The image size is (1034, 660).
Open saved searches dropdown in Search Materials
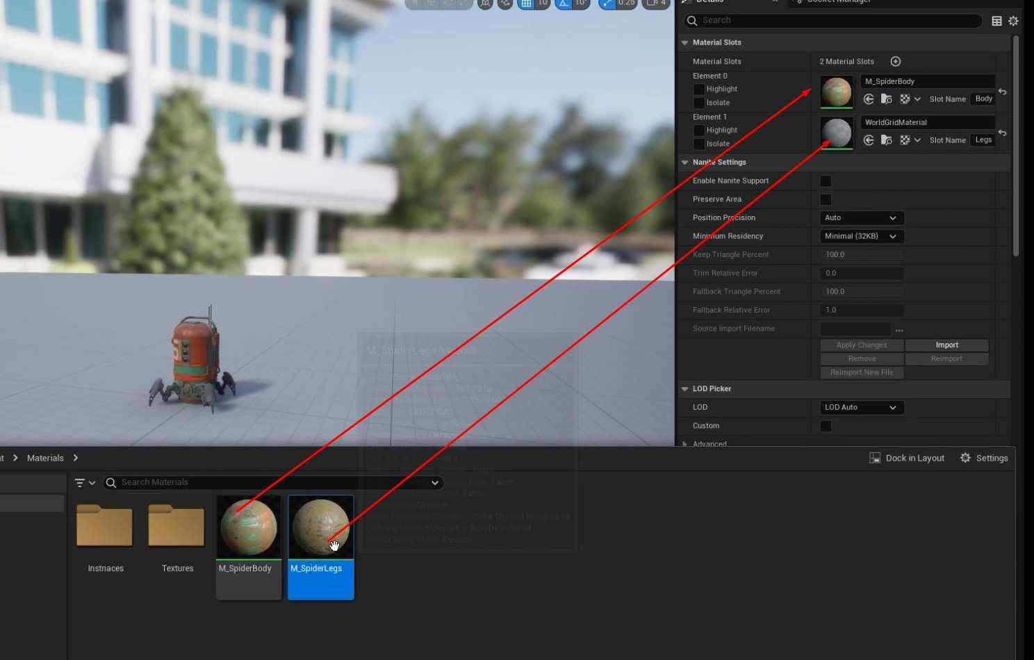click(x=435, y=482)
